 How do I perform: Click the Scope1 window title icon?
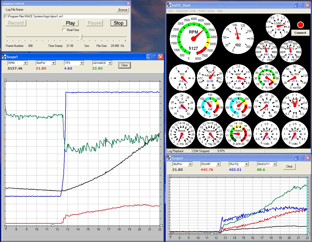tap(4, 57)
